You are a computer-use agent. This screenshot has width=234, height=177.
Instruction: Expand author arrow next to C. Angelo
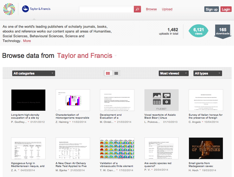[x=203, y=122]
